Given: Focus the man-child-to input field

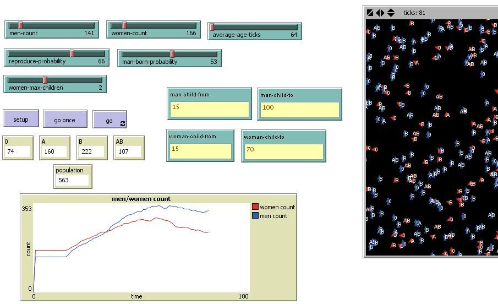Looking at the screenshot, I should 299,108.
